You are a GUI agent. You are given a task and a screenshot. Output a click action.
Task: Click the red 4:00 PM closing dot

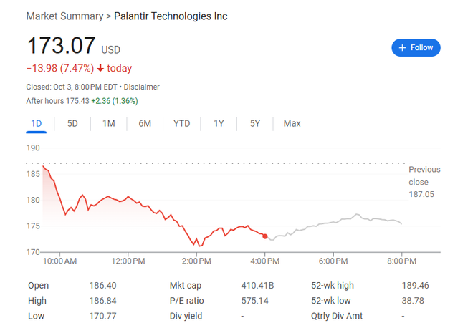pos(266,236)
